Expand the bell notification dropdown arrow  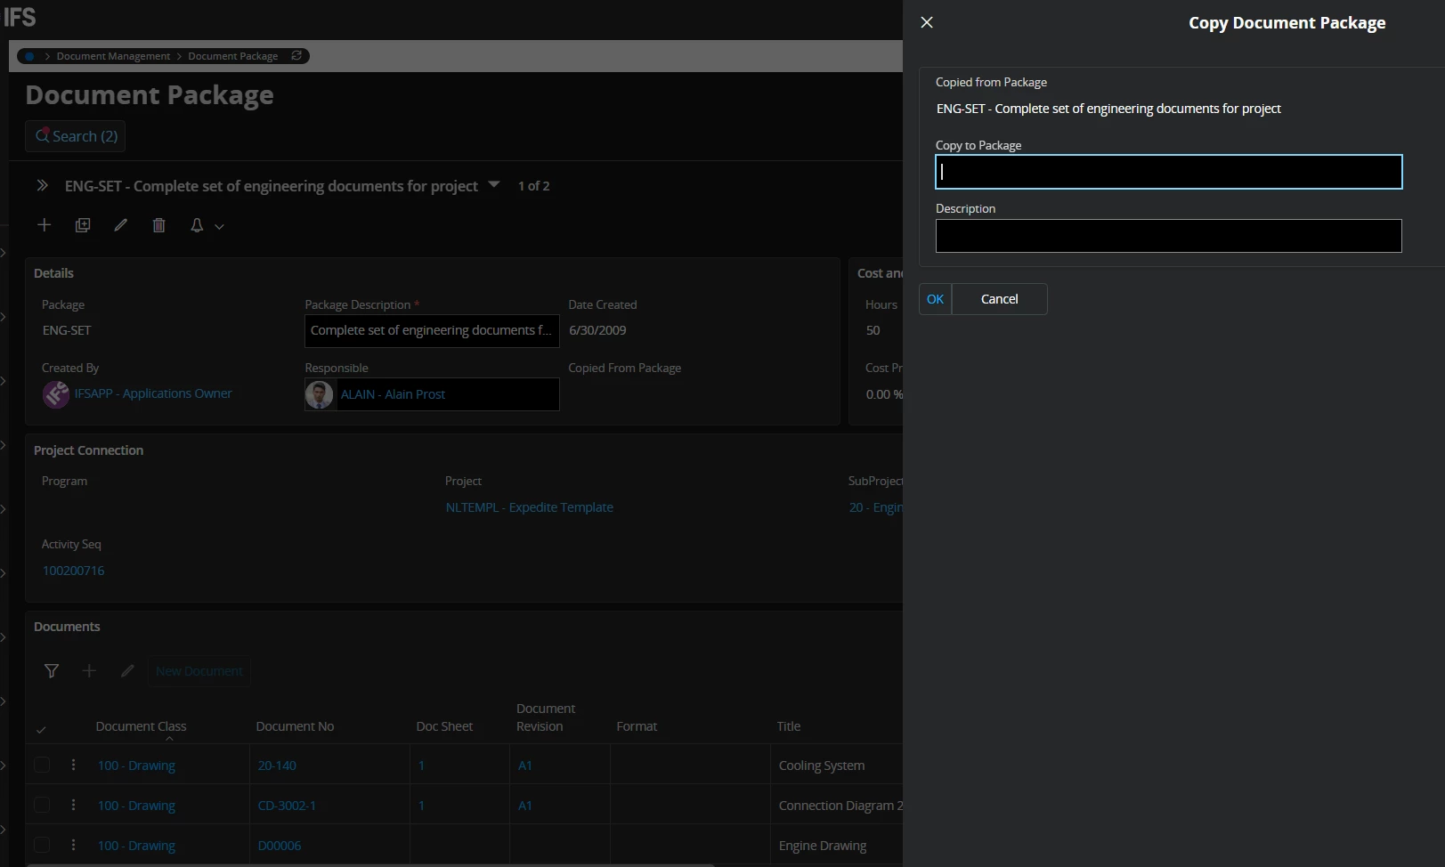point(219,226)
